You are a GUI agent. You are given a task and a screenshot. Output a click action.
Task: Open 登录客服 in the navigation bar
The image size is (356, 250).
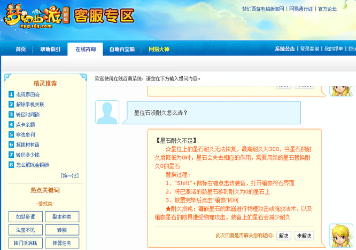tap(309, 49)
